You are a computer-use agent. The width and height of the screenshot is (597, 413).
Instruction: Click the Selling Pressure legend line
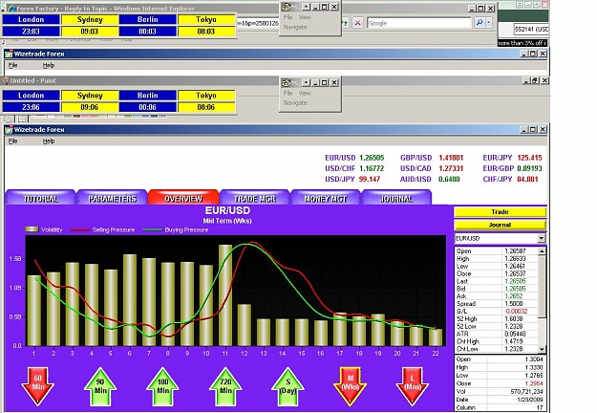click(80, 229)
